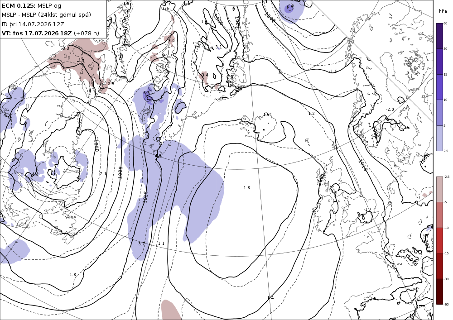Screen dimensions: 453x320
Task: Select the darkest maroon -30 to -60 swatch
Action: (x=439, y=291)
